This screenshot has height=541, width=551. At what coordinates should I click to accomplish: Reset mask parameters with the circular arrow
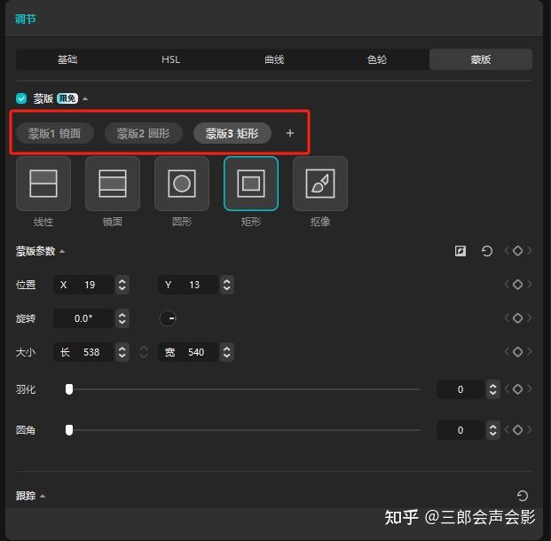coord(487,251)
